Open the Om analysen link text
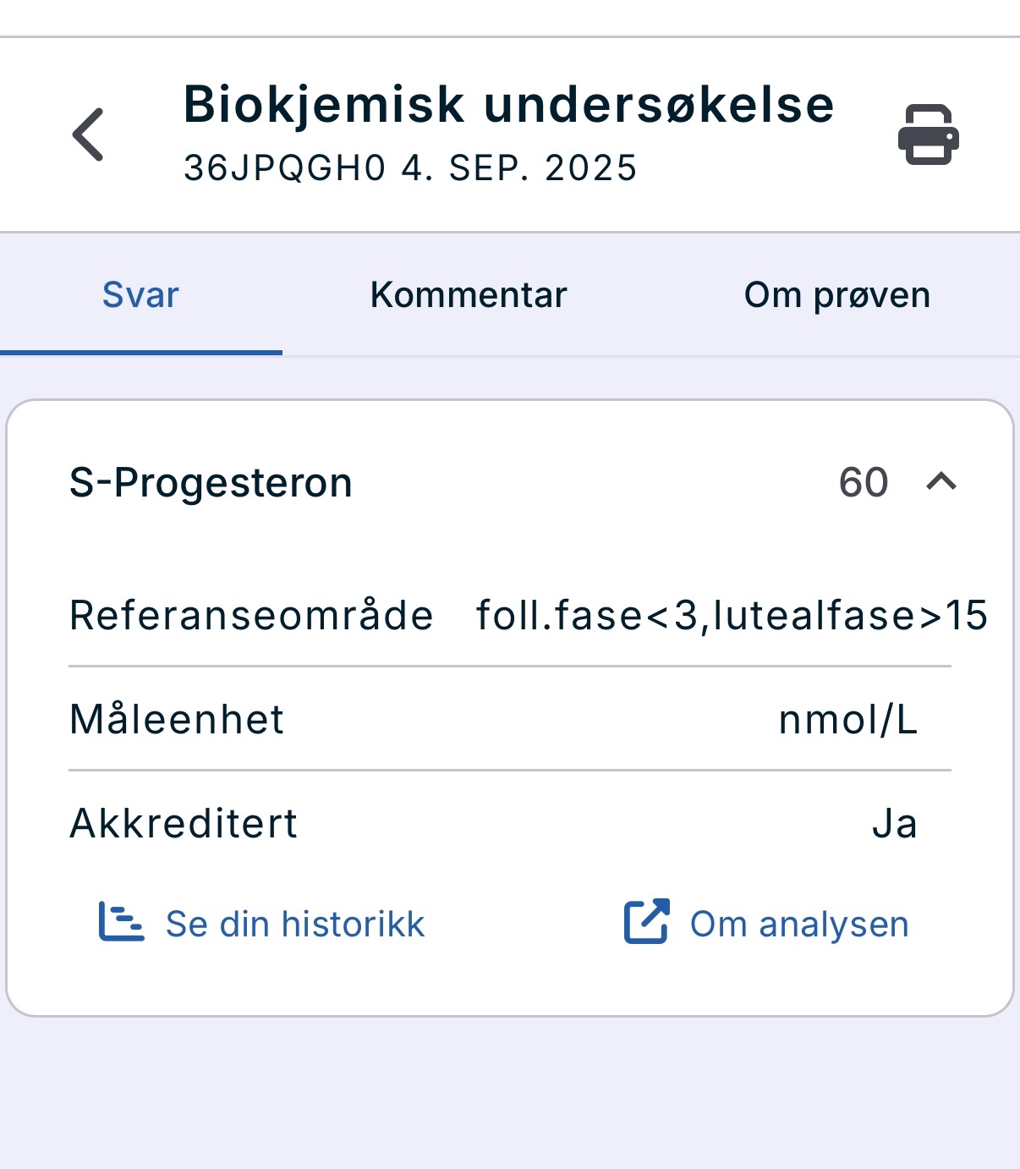Image resolution: width=1020 pixels, height=1169 pixels. pos(799,924)
